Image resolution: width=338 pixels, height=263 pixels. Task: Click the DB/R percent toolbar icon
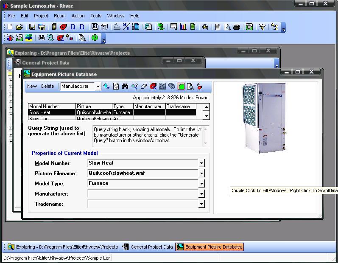[x=126, y=27]
